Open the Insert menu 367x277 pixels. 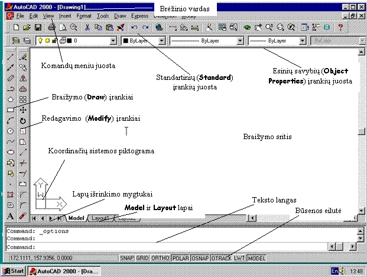tap(65, 16)
